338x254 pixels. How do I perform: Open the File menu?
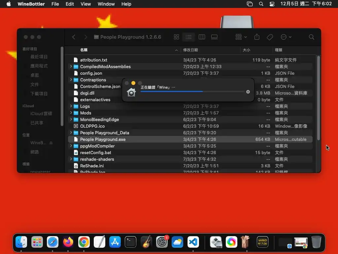pos(55,4)
